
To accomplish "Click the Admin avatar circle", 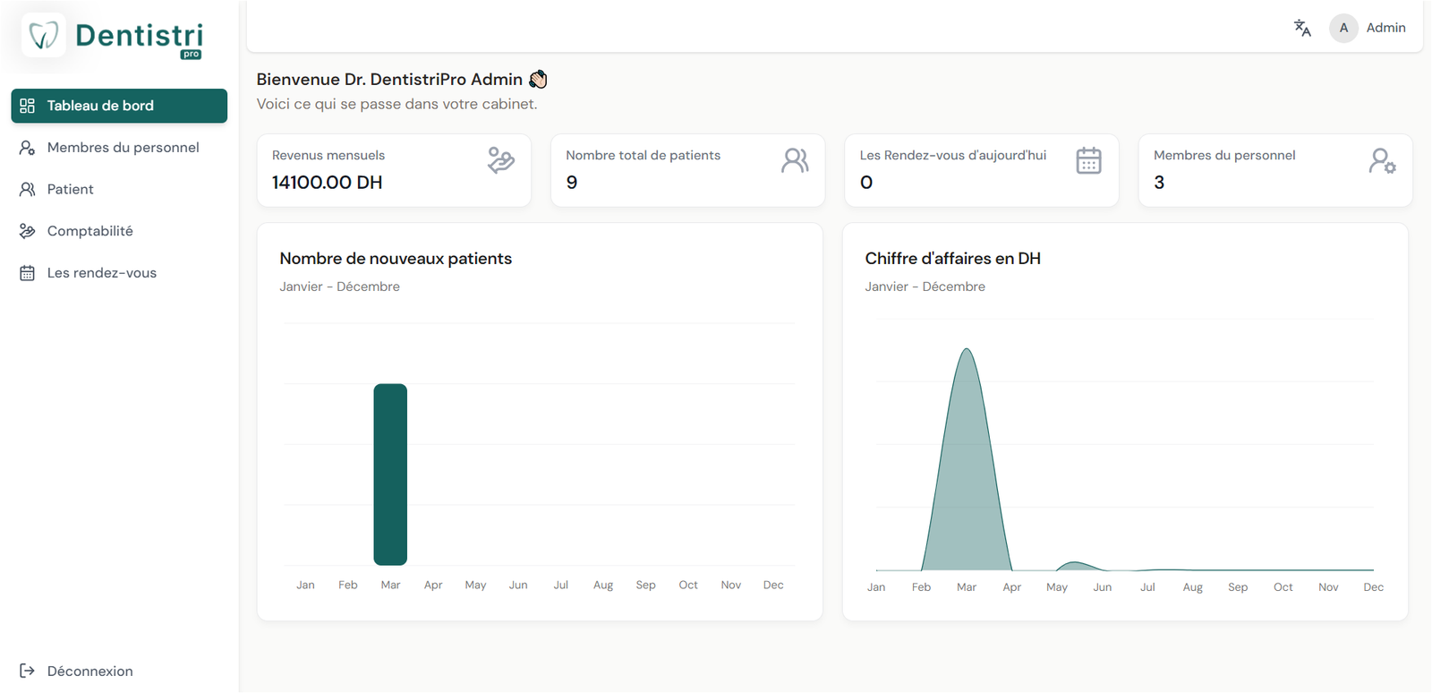I will point(1343,28).
